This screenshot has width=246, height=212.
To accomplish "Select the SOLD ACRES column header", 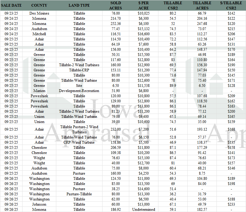I will pyautogui.click(x=116, y=5).
